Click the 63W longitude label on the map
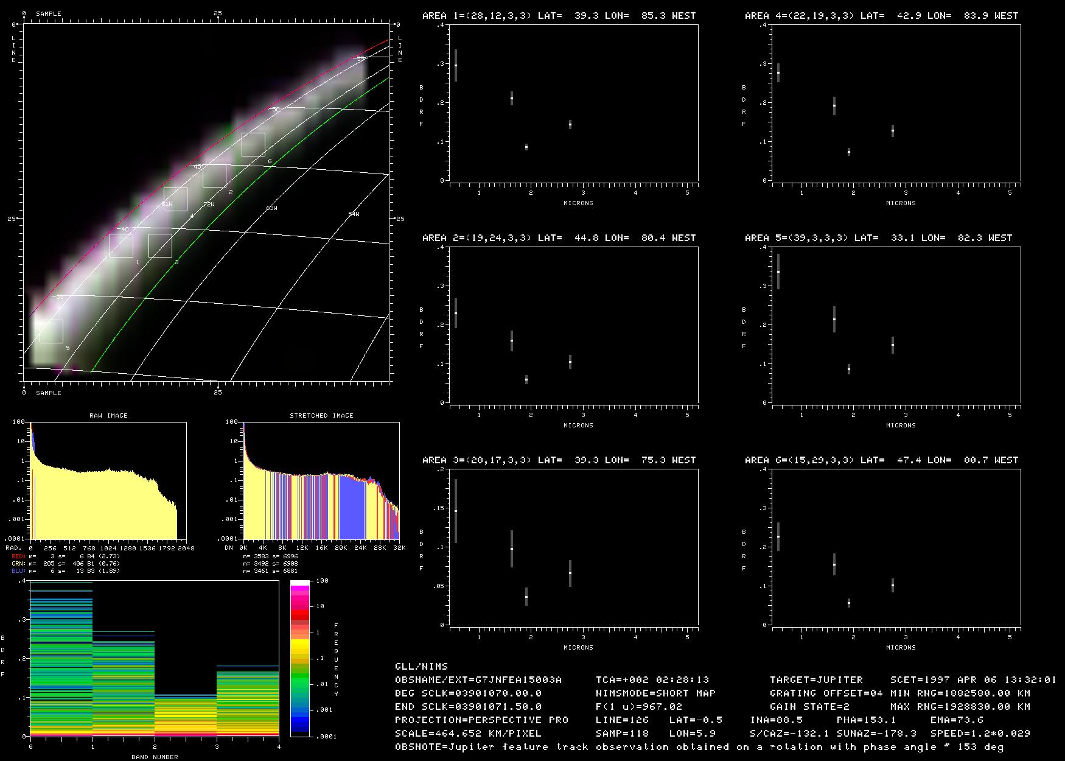Screen dimensions: 1065x761 pos(271,208)
